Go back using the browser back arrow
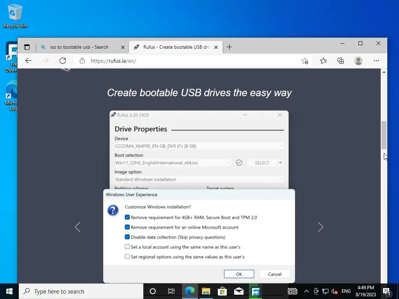This screenshot has width=399, height=299. [28, 61]
